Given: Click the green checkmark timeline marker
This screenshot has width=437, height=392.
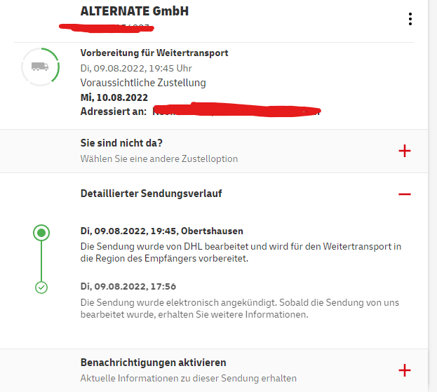Looking at the screenshot, I should coord(41,288).
